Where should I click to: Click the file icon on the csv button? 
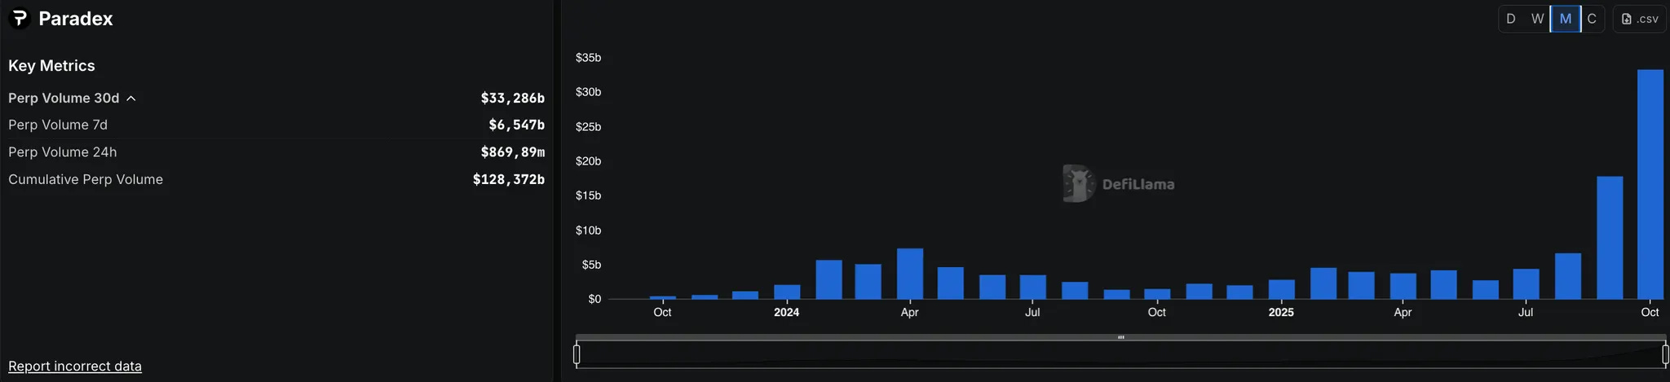pyautogui.click(x=1627, y=19)
